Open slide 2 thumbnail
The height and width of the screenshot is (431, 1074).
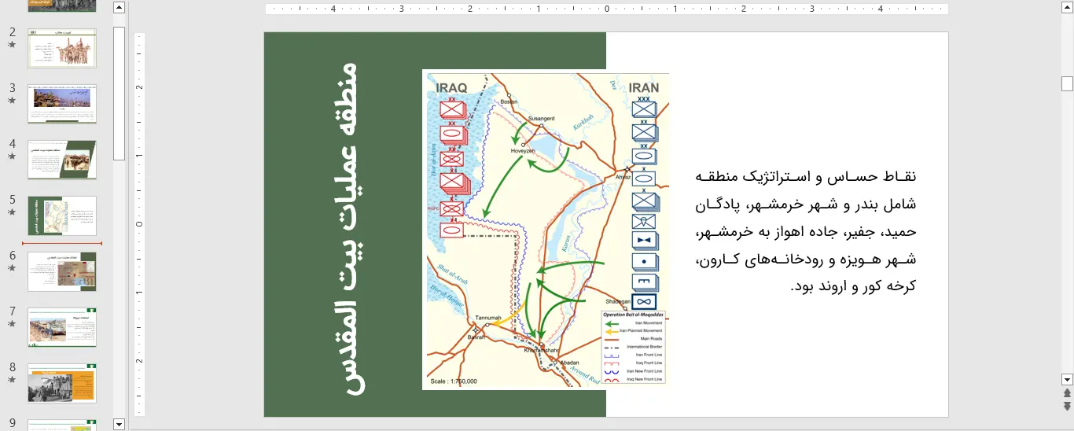pyautogui.click(x=62, y=49)
